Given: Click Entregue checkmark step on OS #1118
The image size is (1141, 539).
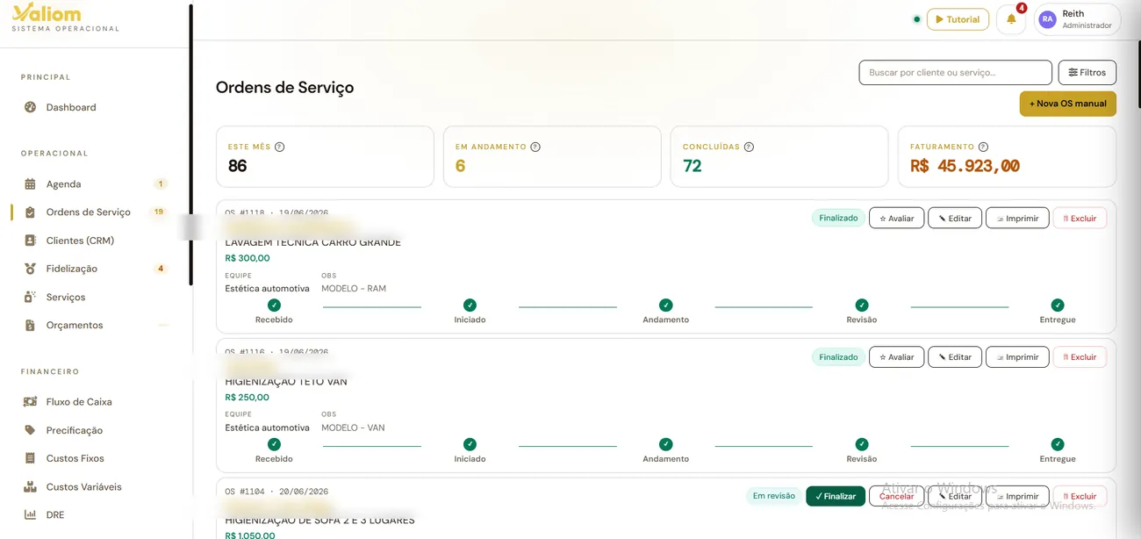Looking at the screenshot, I should 1058,305.
